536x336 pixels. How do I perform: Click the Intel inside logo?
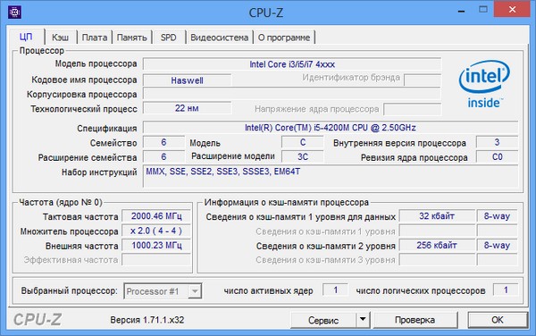coord(484,84)
